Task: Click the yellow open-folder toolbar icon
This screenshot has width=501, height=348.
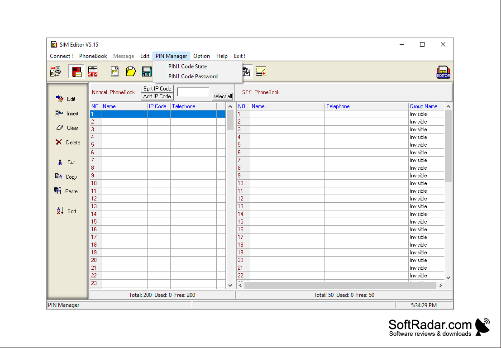Action: click(131, 71)
